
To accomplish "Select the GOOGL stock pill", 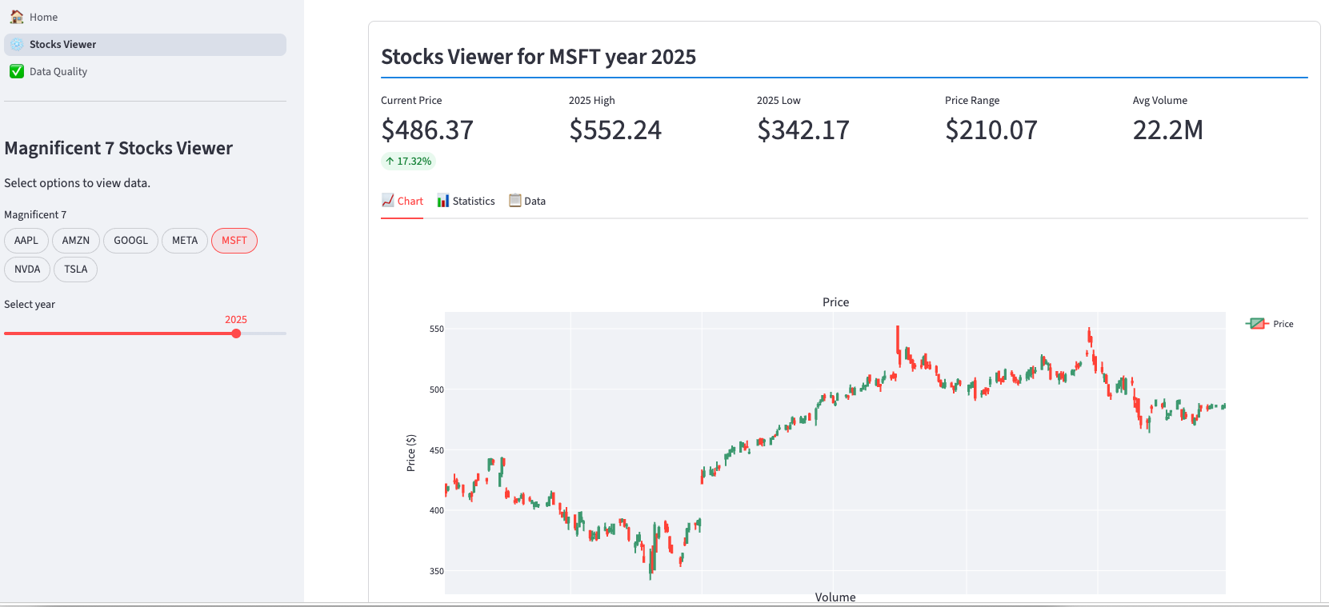I will click(130, 241).
